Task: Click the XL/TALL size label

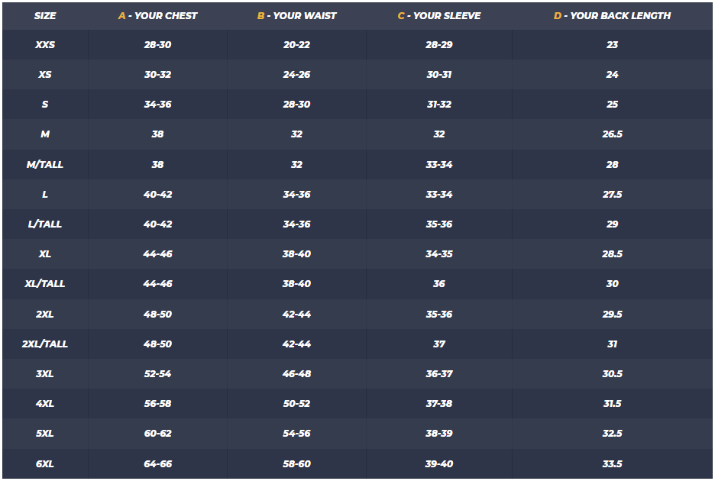Action: 45,284
